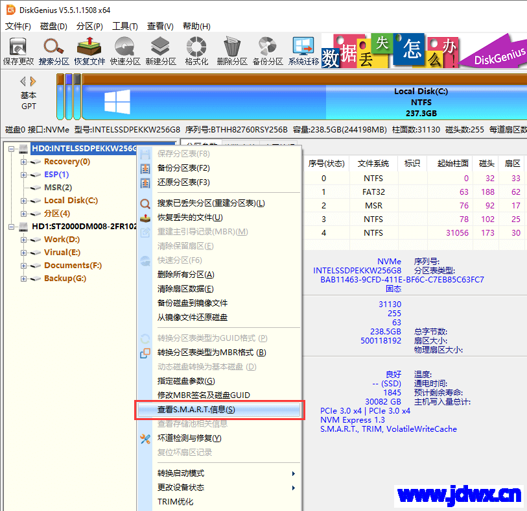Click the Windows logo on disk map

[117, 101]
